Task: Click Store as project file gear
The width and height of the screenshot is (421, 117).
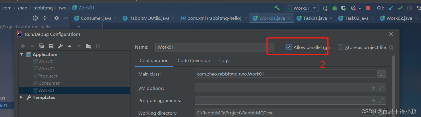Action: point(391,47)
